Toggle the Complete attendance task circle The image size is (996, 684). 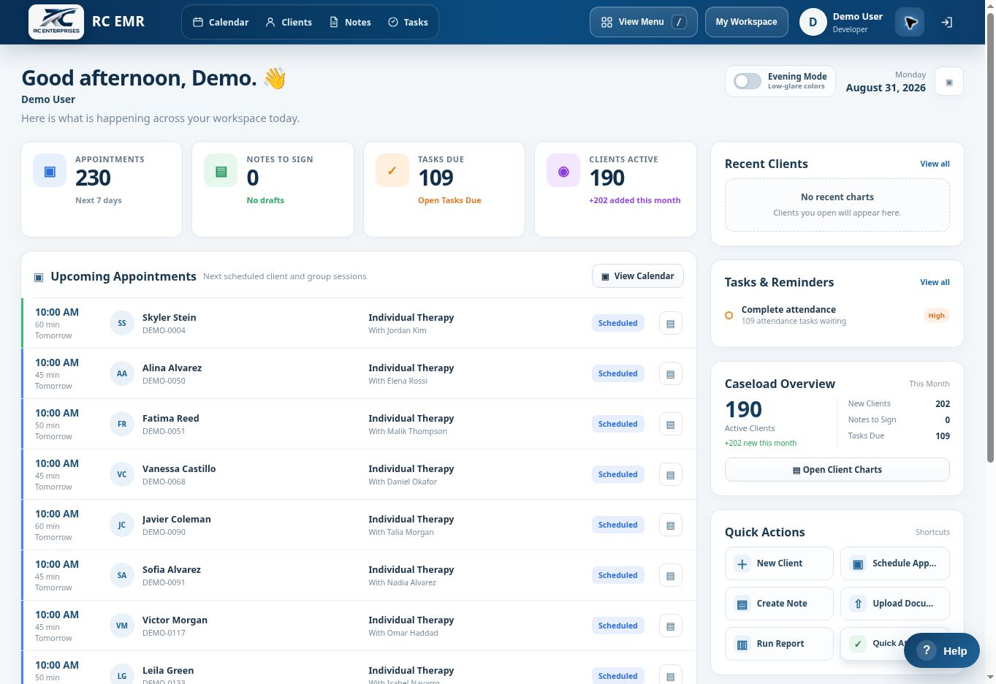(729, 316)
